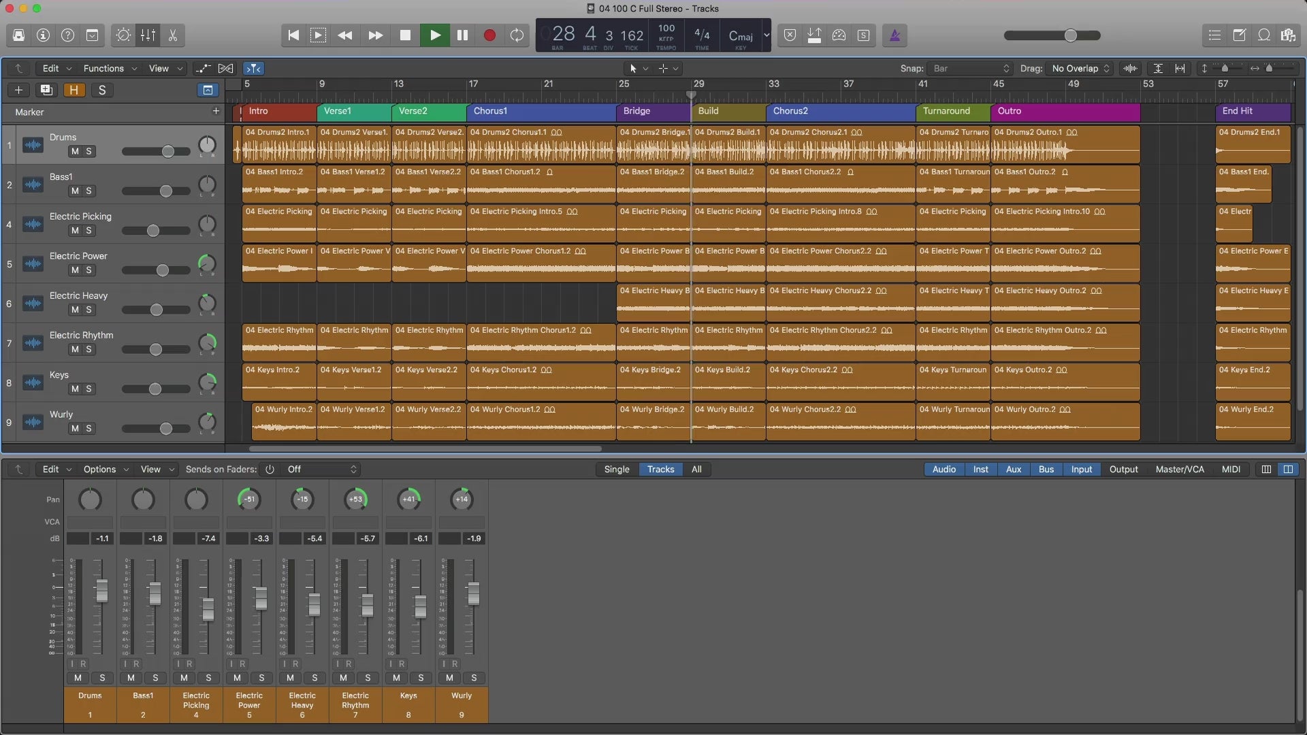Click the Wurly track pan knob
Image resolution: width=1307 pixels, height=735 pixels.
pos(207,422)
